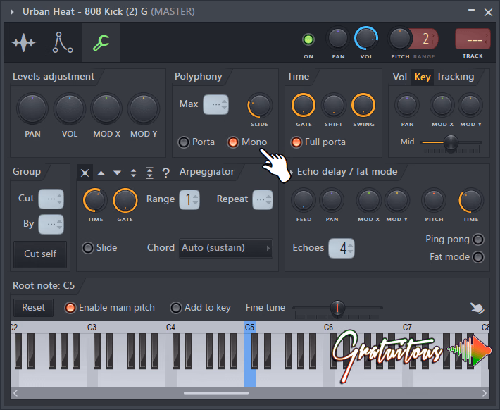Toggle the channel ON light
This screenshot has width=500, height=410.
[x=308, y=39]
